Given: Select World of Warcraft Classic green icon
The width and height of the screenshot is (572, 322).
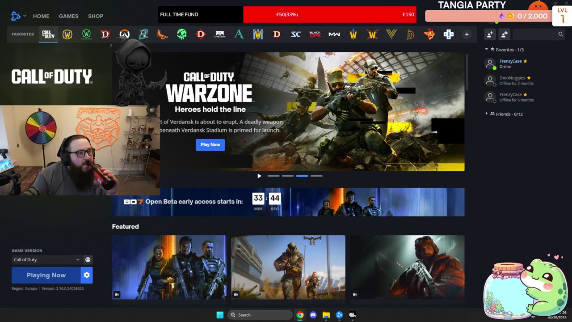Looking at the screenshot, I should click(86, 34).
